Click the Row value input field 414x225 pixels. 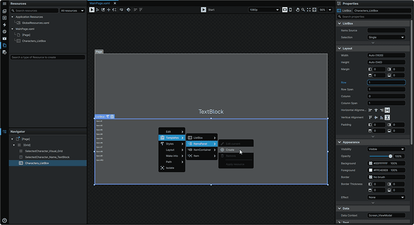point(386,83)
